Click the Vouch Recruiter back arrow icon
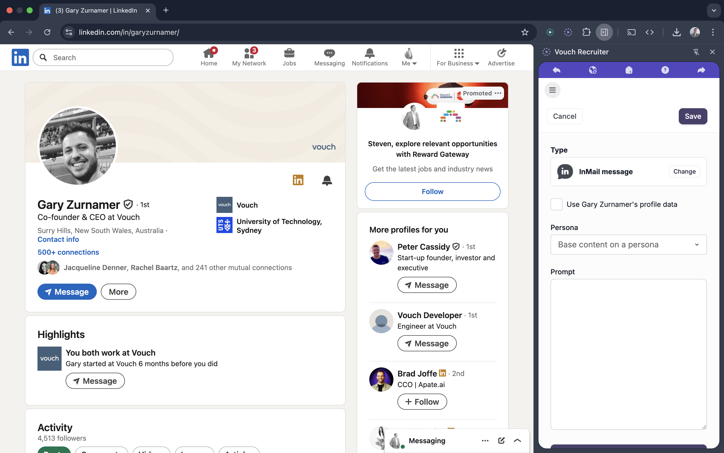 pyautogui.click(x=557, y=70)
